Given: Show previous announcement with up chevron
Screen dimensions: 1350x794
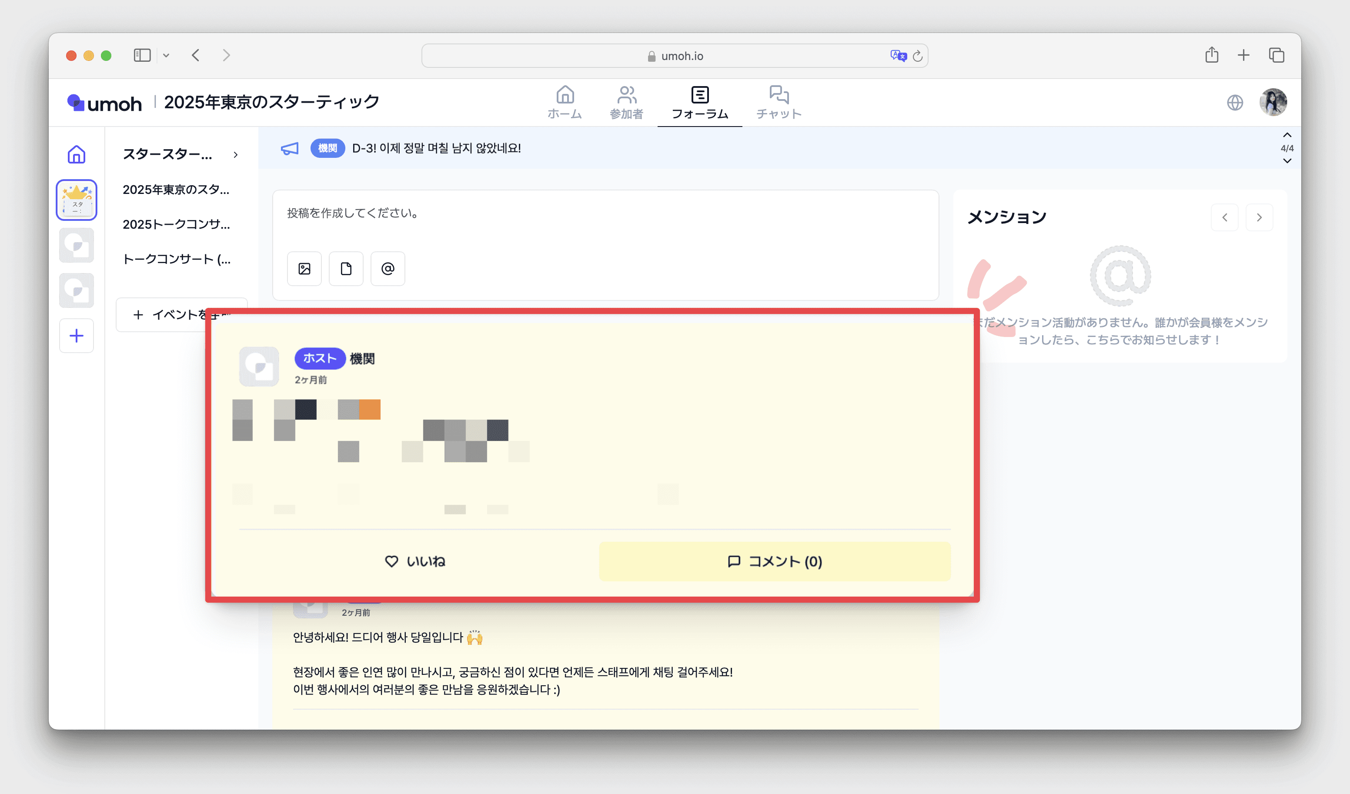Looking at the screenshot, I should [1287, 135].
